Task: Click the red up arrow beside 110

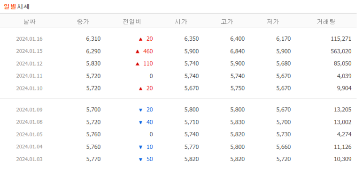Action: 138,64
